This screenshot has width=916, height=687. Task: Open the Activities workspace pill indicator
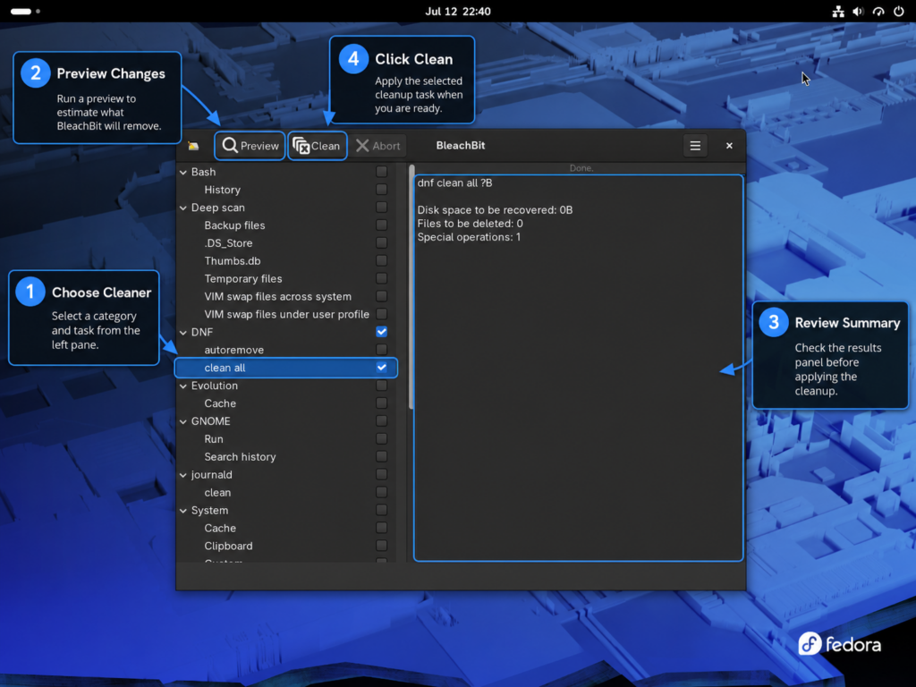(x=25, y=11)
